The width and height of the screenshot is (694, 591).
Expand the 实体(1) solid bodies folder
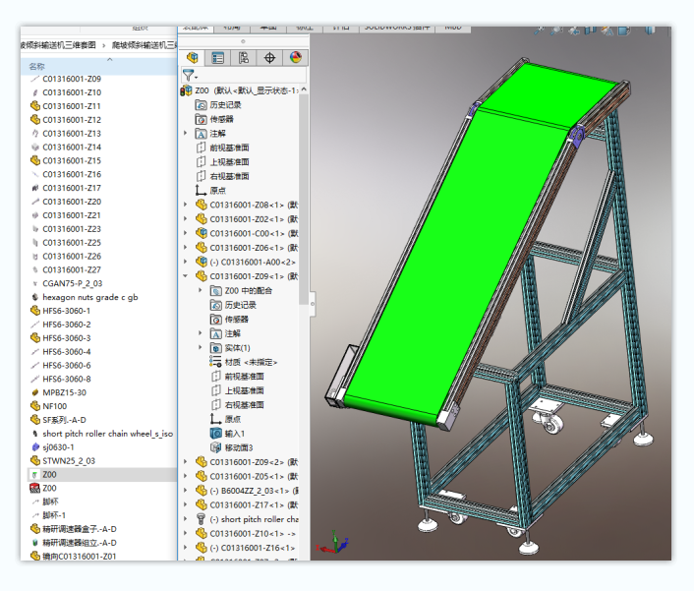click(201, 347)
